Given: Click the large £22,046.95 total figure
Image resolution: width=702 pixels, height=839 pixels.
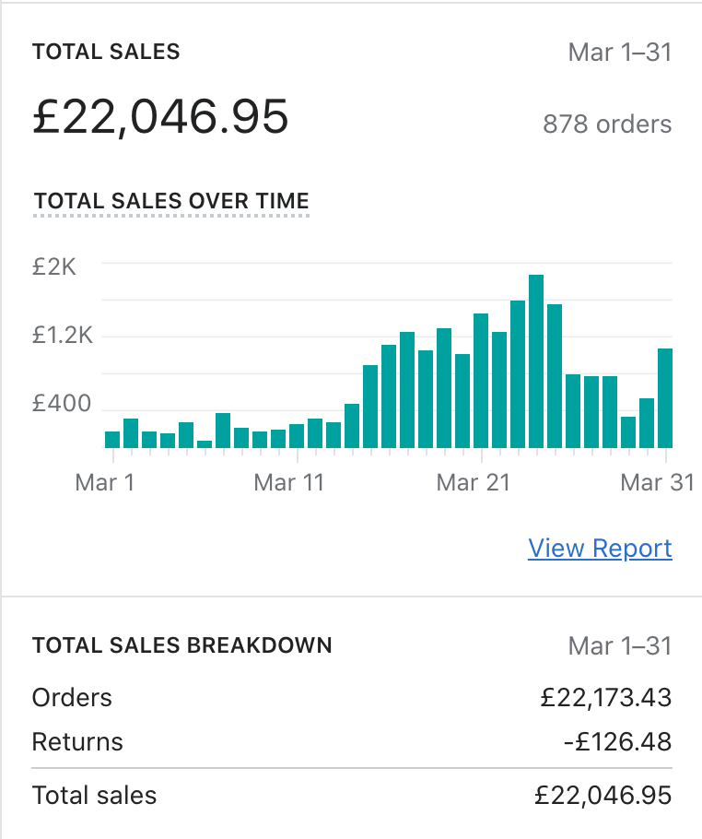Looking at the screenshot, I should (160, 118).
